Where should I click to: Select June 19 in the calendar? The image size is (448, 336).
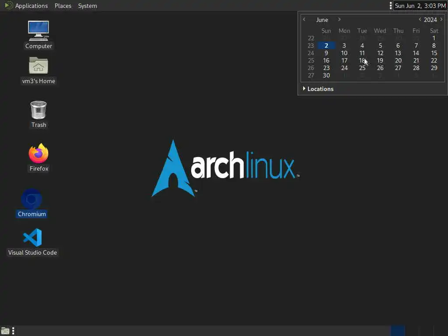click(380, 60)
